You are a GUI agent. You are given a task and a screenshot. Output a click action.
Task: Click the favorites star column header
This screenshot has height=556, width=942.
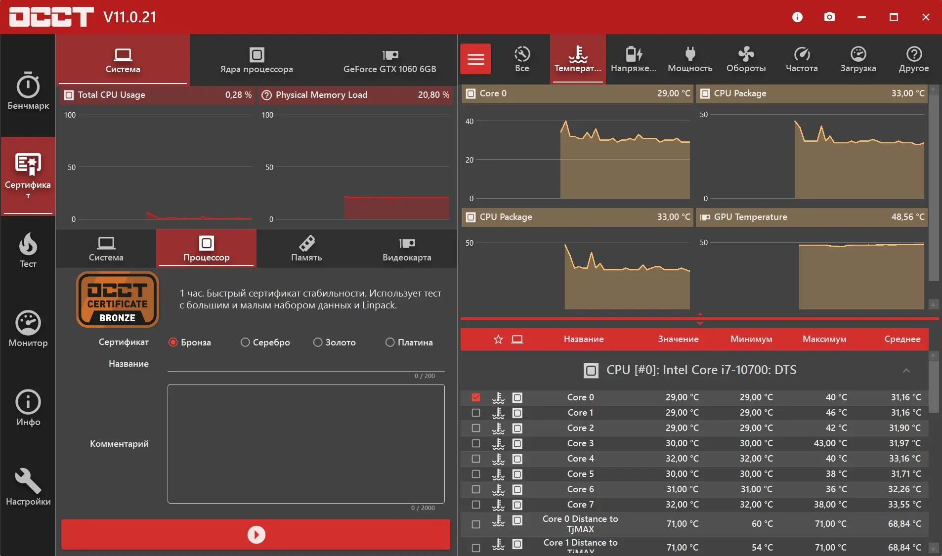click(498, 340)
